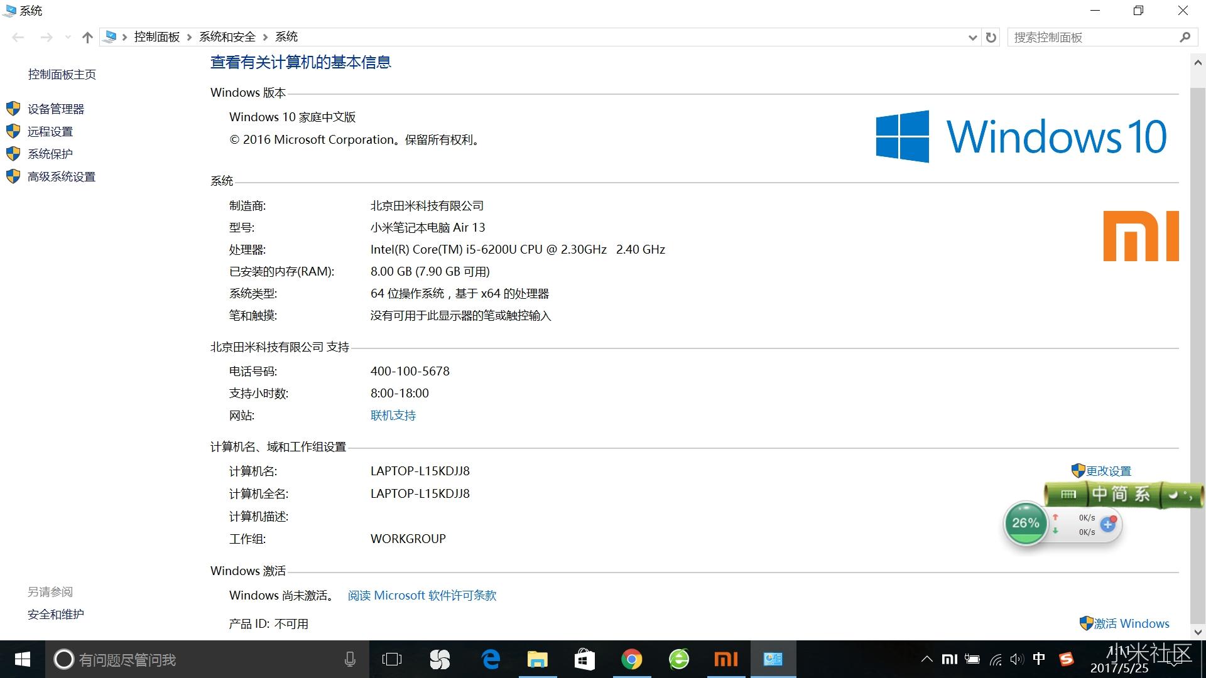Click the orange Mi manufacturer logo
1206x678 pixels.
(x=1141, y=236)
